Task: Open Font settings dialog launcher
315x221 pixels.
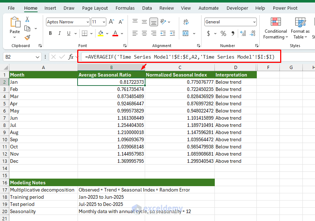Action: click(x=125, y=46)
